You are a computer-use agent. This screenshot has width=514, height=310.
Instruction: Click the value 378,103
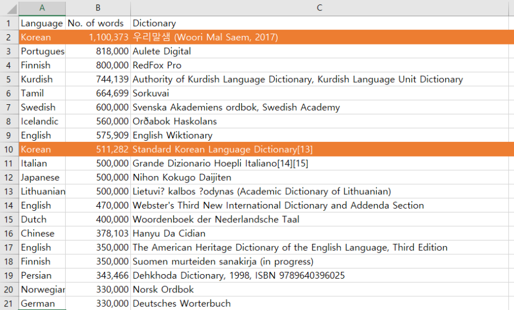(x=98, y=234)
